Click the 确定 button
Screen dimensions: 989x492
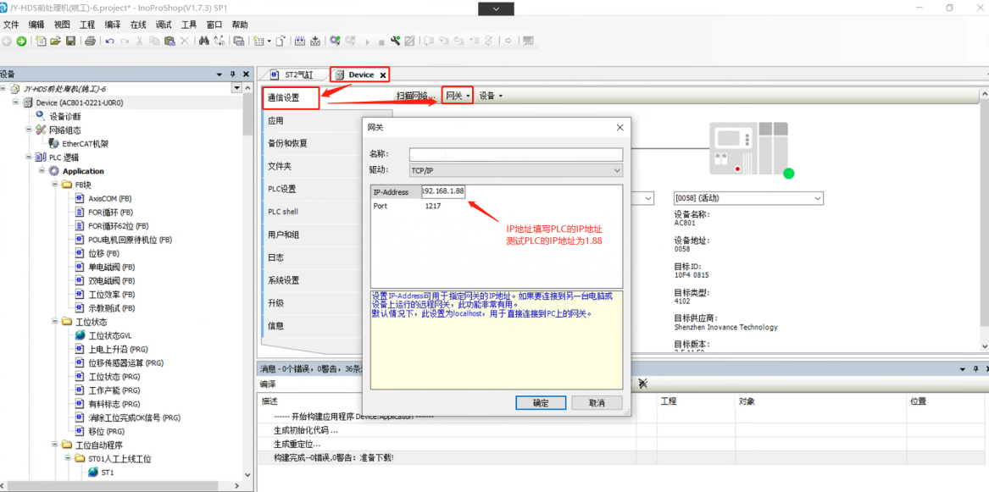(541, 403)
